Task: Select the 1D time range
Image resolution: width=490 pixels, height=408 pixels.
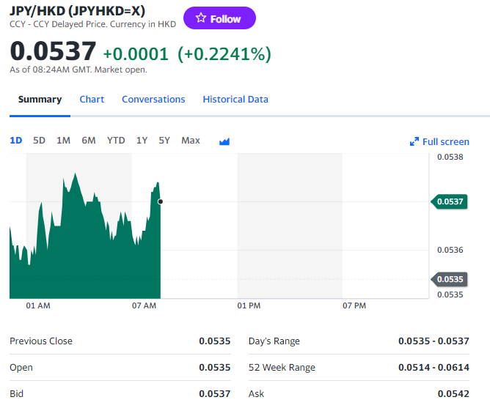Action: pos(15,141)
